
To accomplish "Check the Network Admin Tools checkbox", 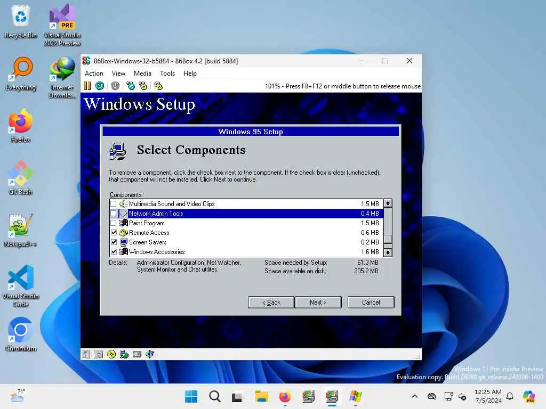I will (114, 213).
